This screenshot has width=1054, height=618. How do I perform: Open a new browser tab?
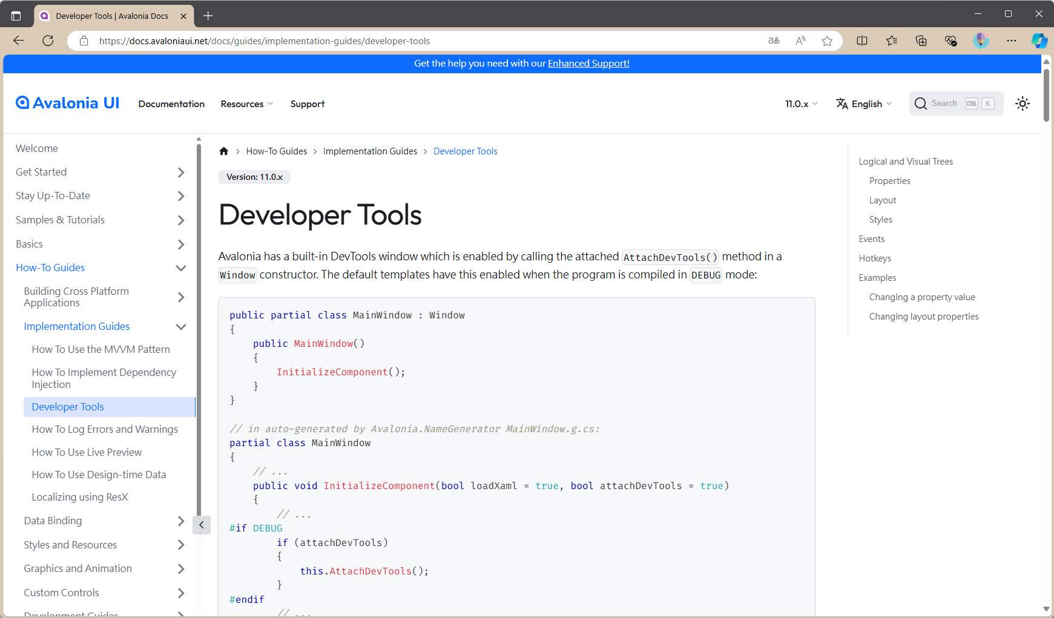tap(208, 16)
